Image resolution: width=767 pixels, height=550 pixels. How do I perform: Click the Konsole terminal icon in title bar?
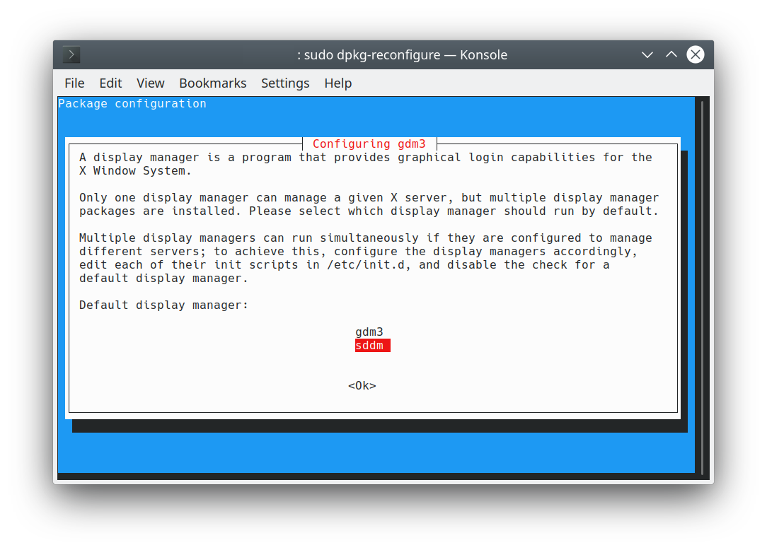(71, 54)
